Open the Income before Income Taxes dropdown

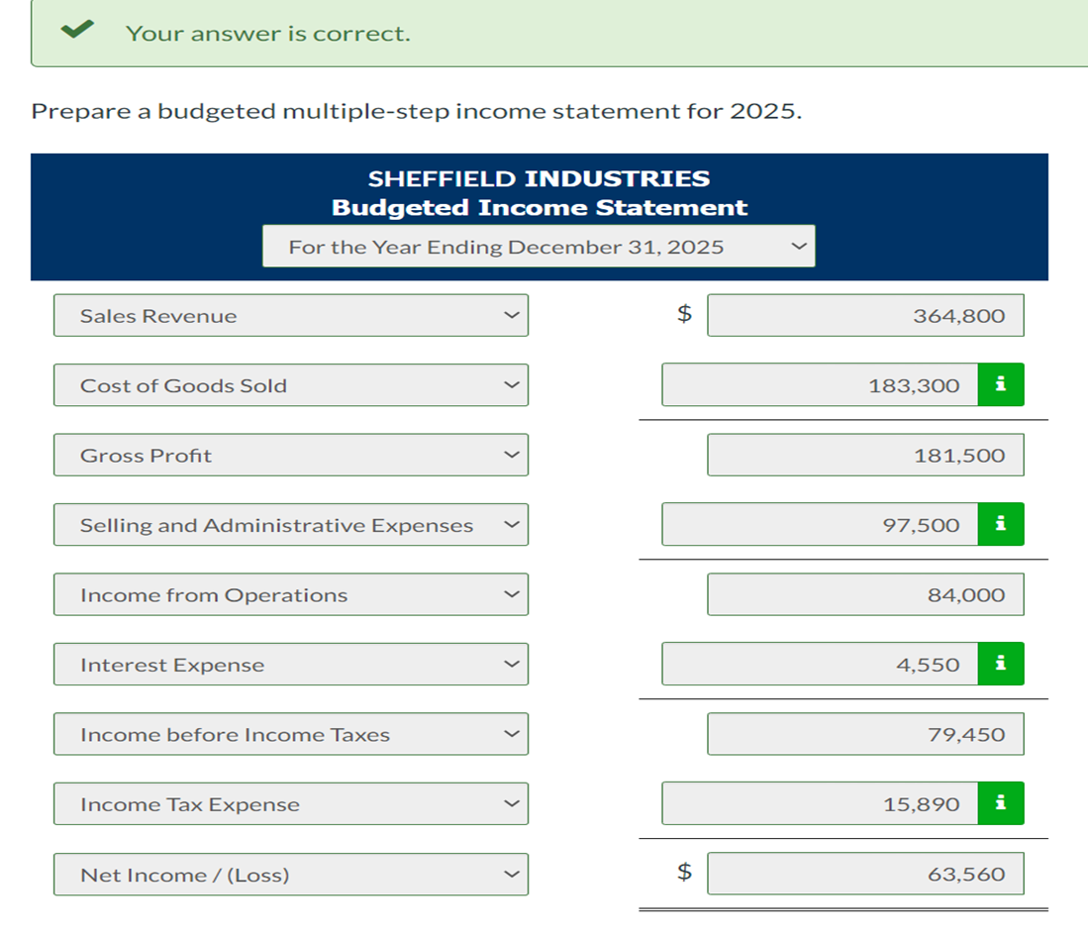pos(291,734)
